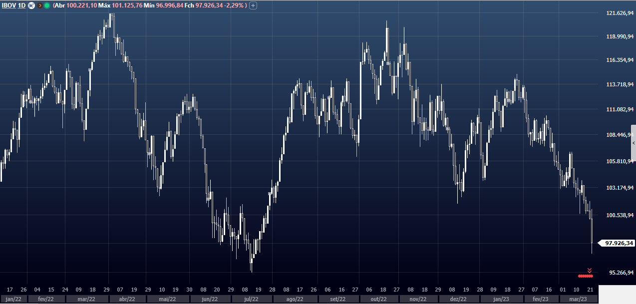The width and height of the screenshot is (636, 304).
Task: Jump to jul/22 on the time axis
Action: coord(251,299)
